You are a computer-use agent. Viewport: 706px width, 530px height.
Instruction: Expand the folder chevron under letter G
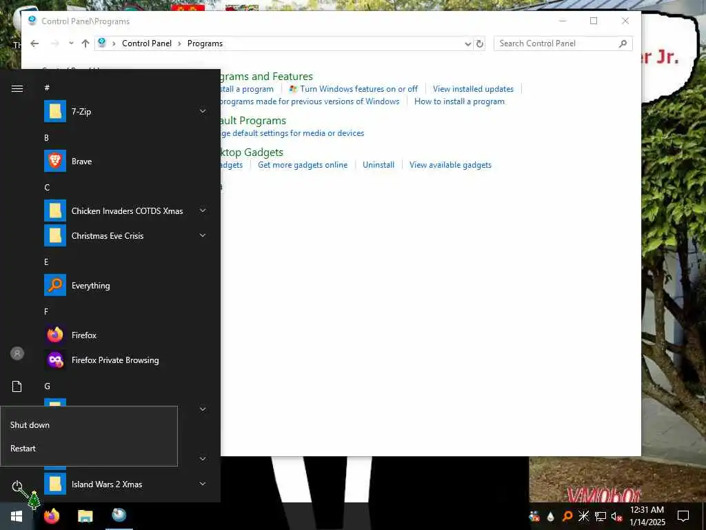point(203,409)
